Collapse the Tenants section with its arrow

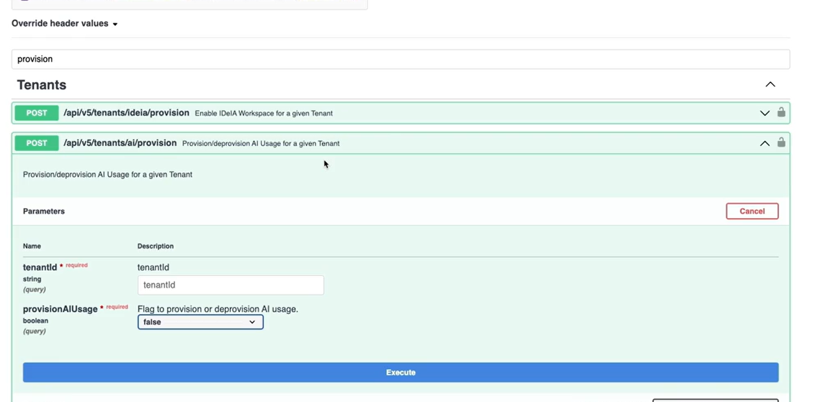pyautogui.click(x=770, y=84)
